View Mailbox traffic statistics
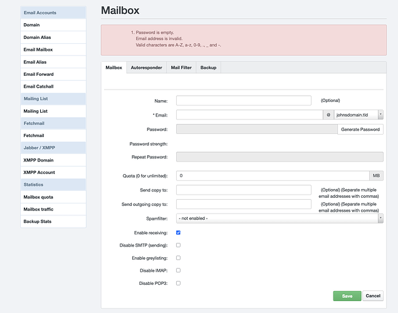Viewport: 398px width, 313px height. 53,209
